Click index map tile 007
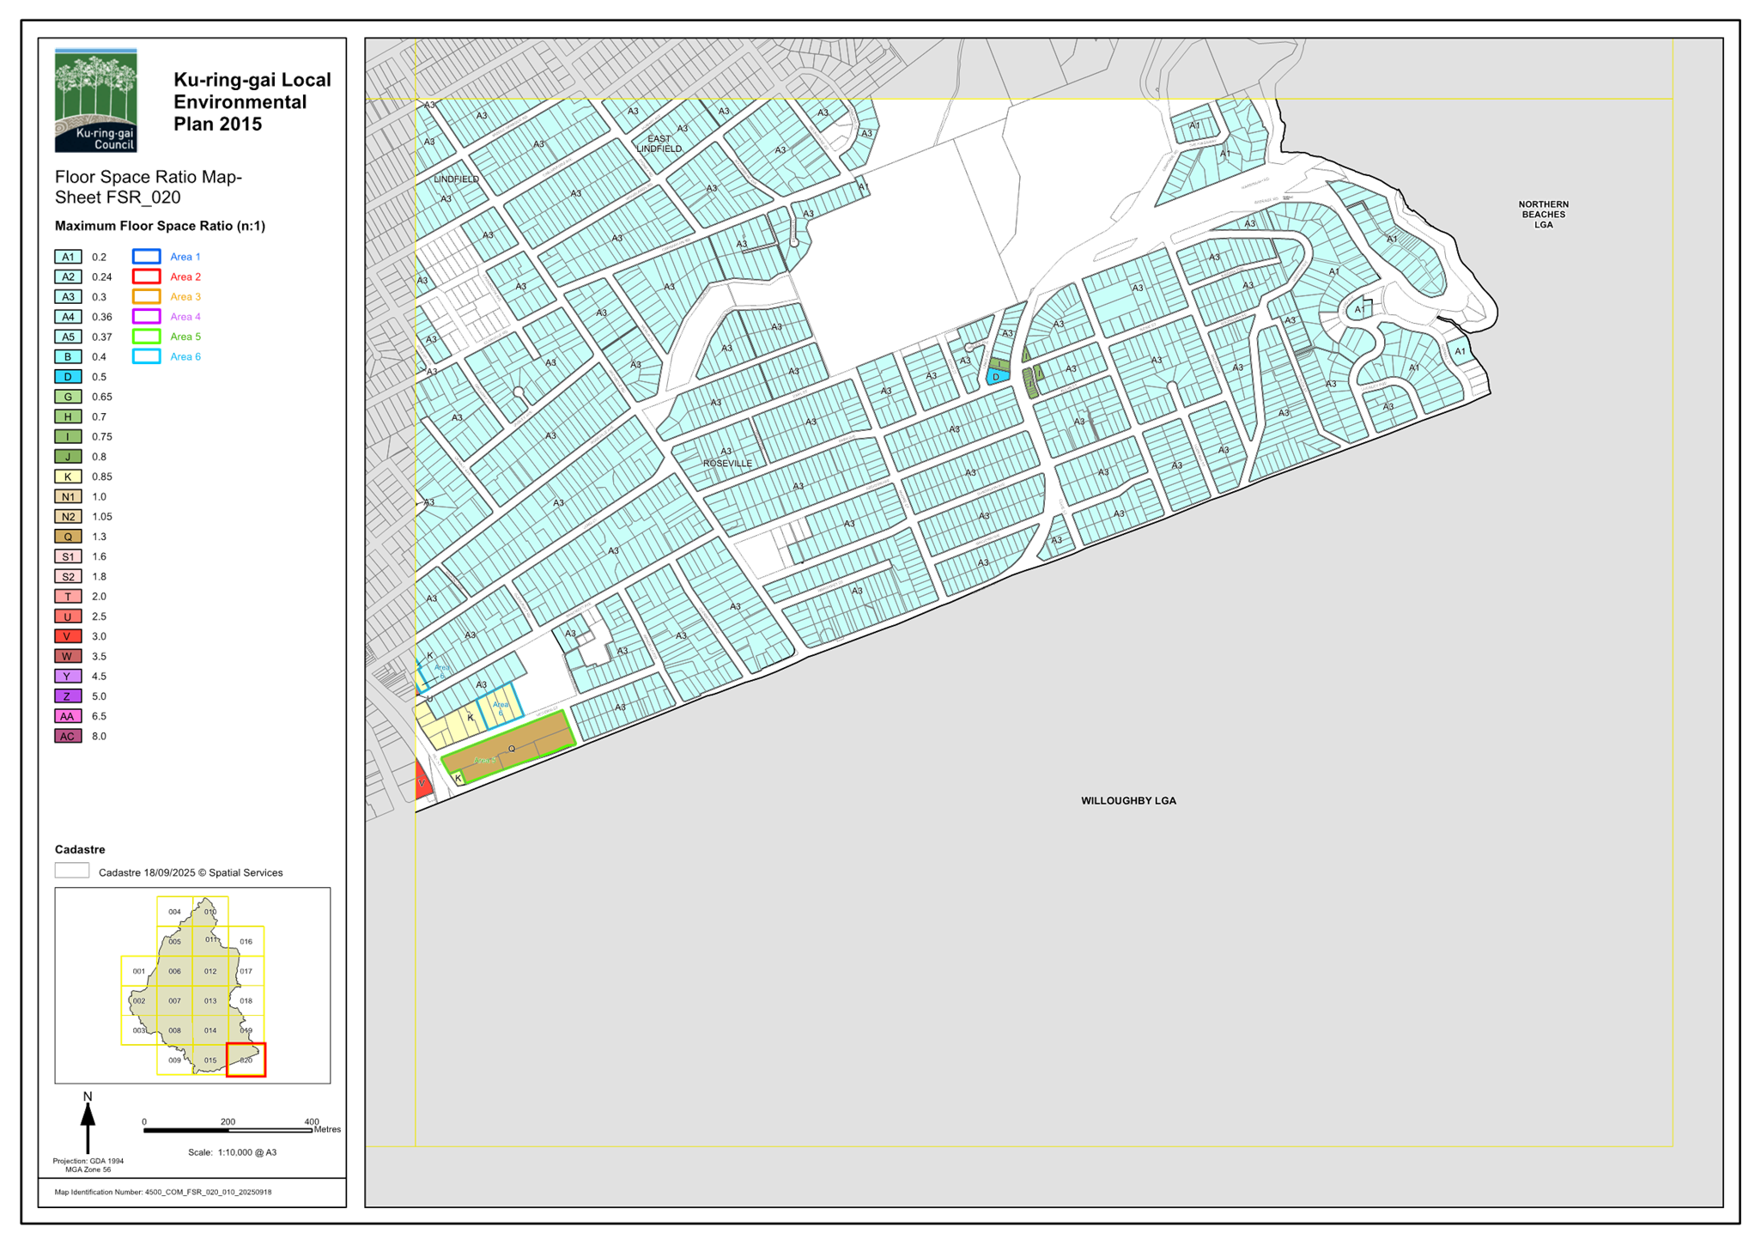Screen dimensions: 1761x1245 pyautogui.click(x=174, y=1001)
